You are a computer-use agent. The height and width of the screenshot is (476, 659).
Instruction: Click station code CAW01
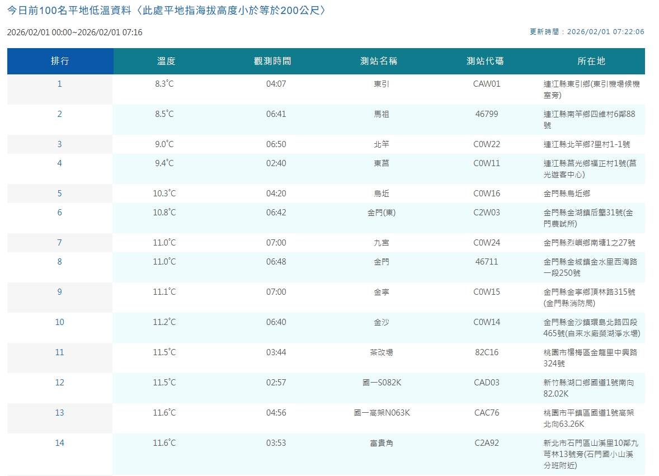[x=487, y=84]
